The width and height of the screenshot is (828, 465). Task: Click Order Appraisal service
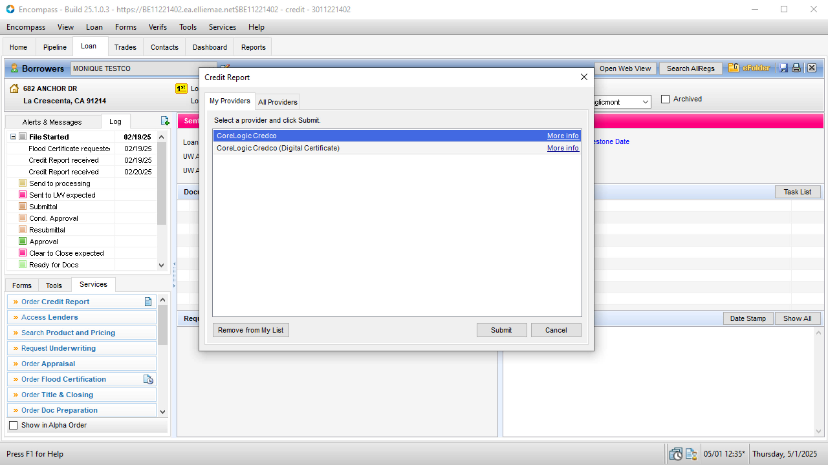click(82, 364)
